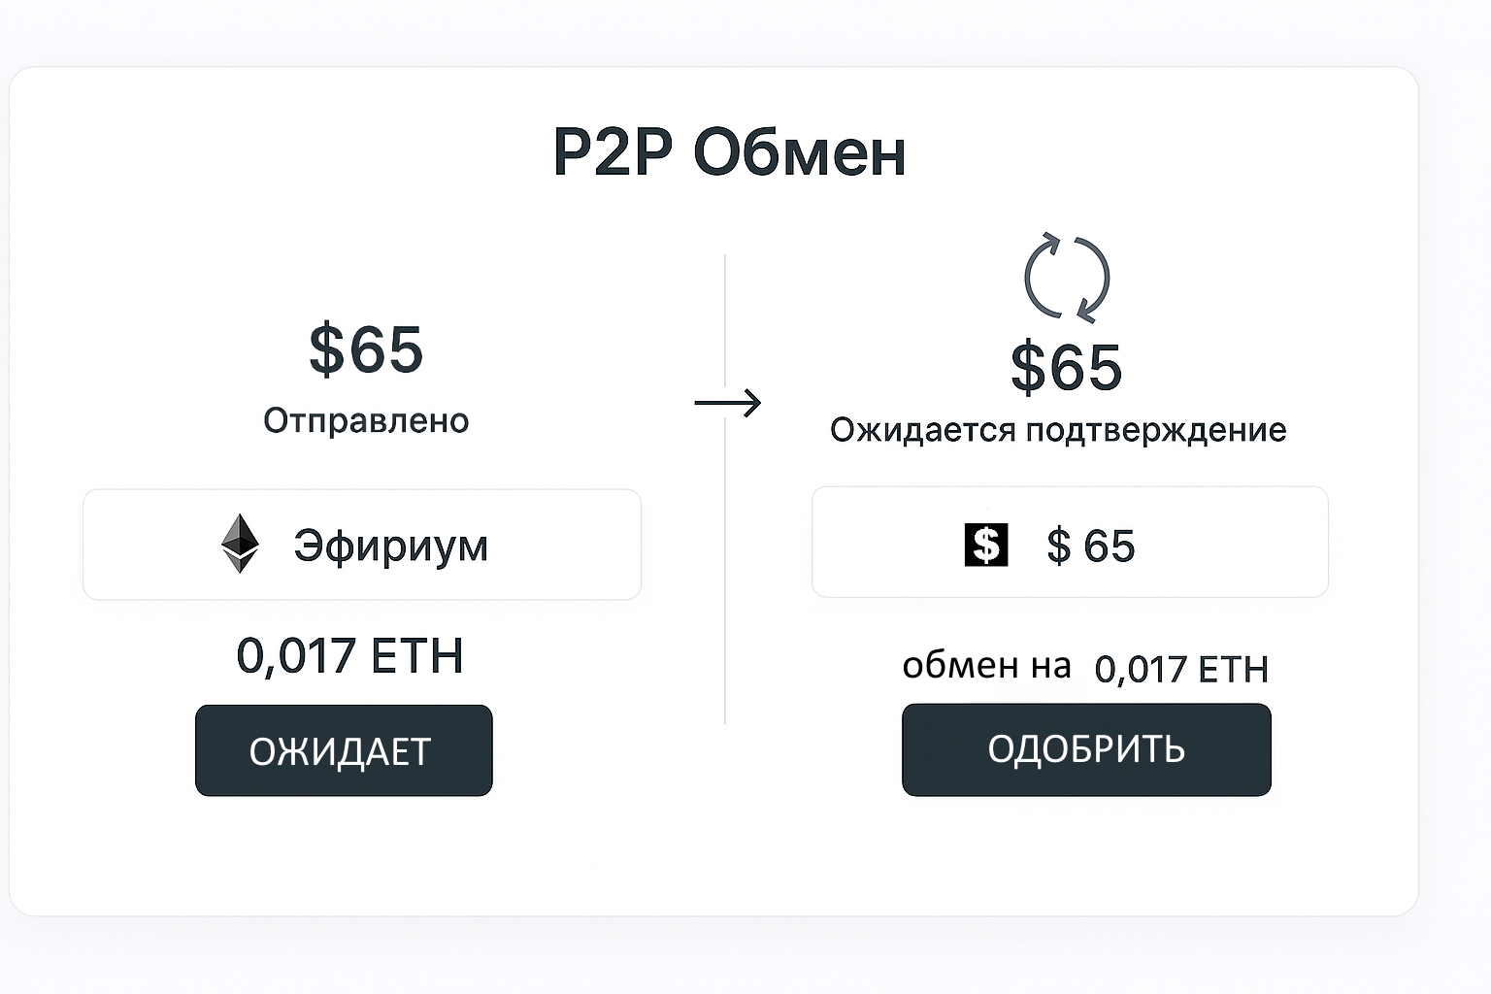
Task: Click the "$ 65" text beside dollar icon
Action: pos(1090,547)
